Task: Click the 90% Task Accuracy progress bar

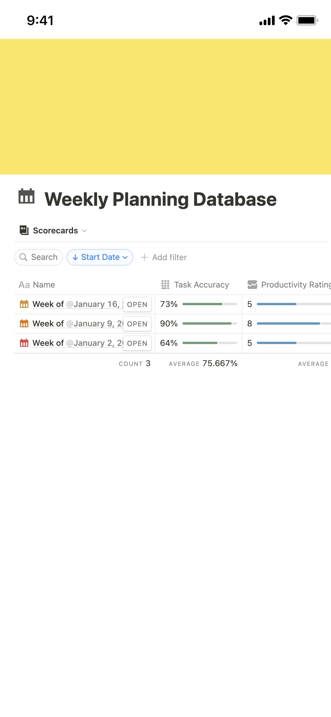Action: click(210, 323)
